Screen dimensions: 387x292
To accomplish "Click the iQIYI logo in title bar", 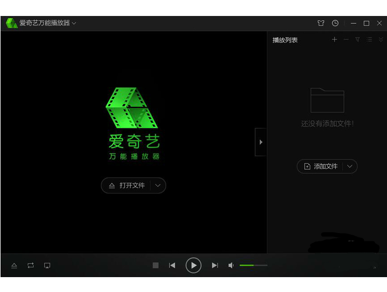I will click(x=12, y=23).
